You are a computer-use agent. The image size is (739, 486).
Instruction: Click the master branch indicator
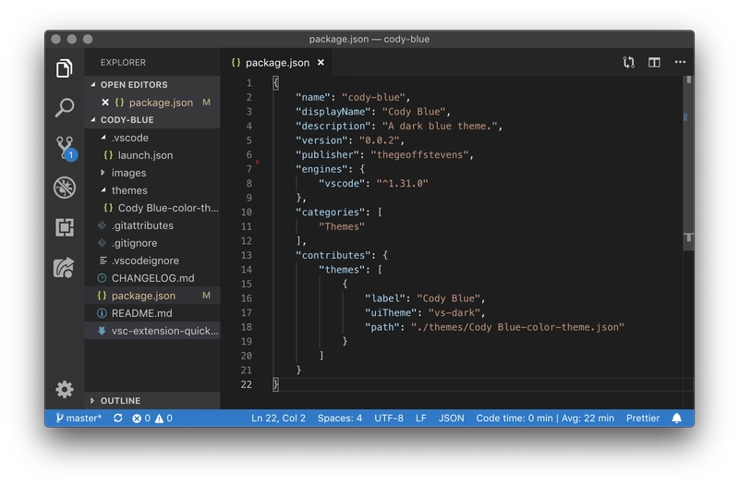(79, 419)
